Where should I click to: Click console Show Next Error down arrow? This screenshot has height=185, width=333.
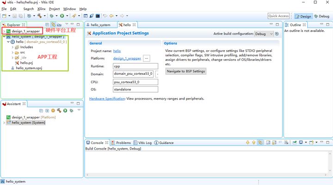coord(247,143)
